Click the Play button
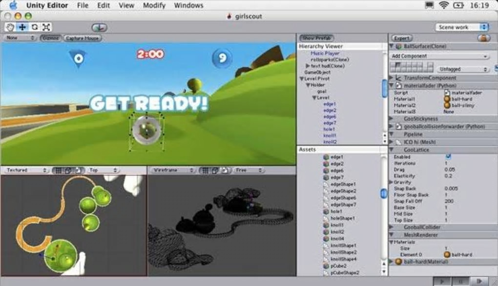498x286 pixels. (442, 281)
